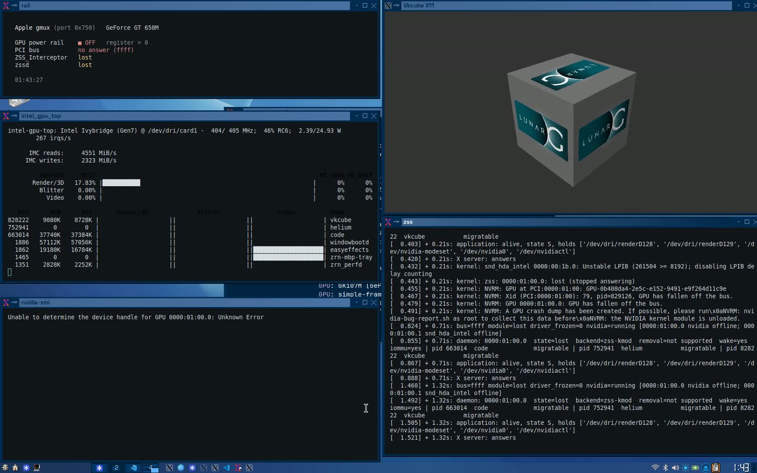
Task: Click the 'no answer (ffff)' PCI bus status
Action: 106,50
